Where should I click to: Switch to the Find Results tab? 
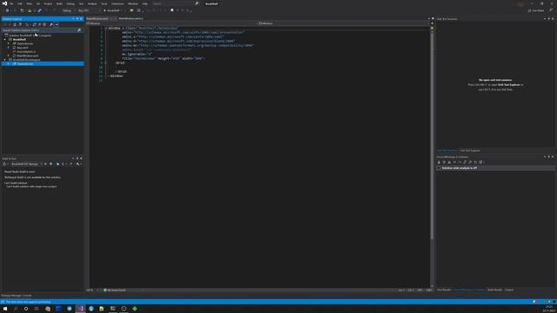pyautogui.click(x=444, y=290)
